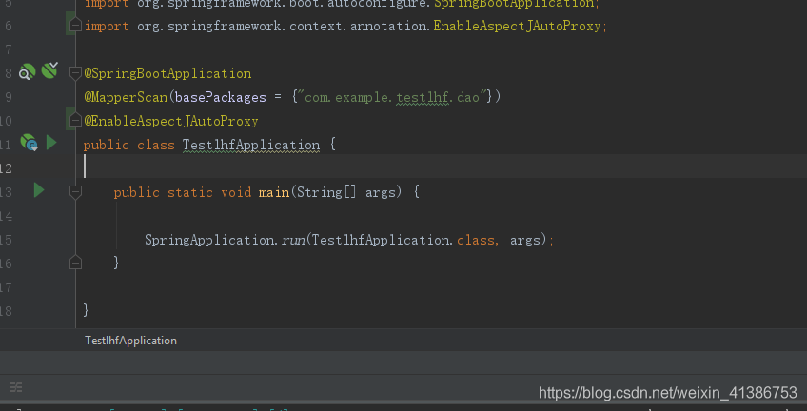Click the Spring gutter icon with magnifier on line 8
This screenshot has height=411, width=807.
pos(27,71)
